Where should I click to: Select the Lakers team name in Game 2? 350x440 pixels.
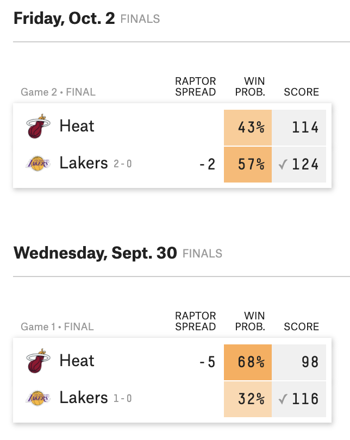click(x=84, y=162)
